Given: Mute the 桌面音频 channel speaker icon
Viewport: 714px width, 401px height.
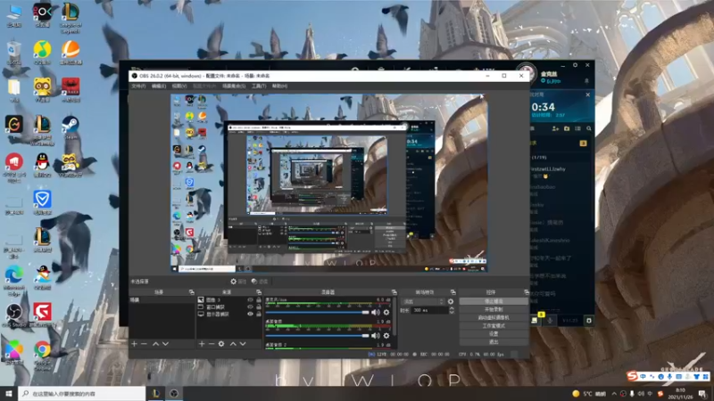Looking at the screenshot, I should pyautogui.click(x=375, y=336).
